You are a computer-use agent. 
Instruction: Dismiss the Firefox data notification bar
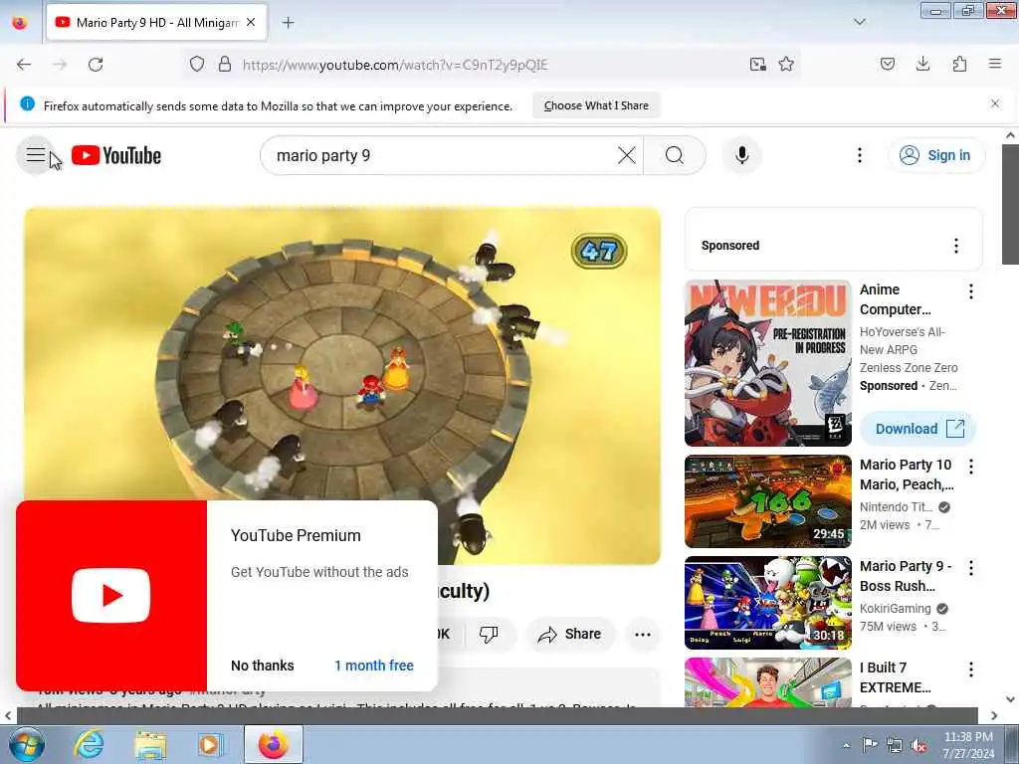[x=994, y=103]
